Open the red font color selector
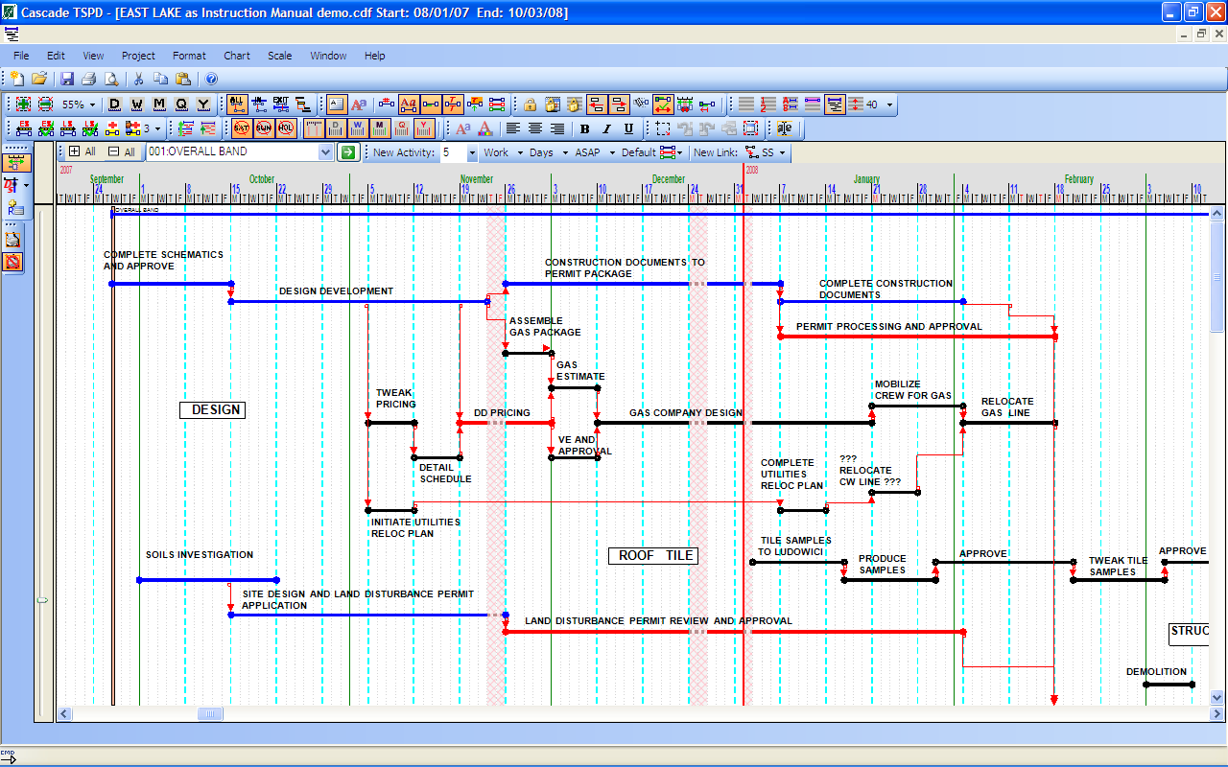This screenshot has height=767, width=1228. coord(484,128)
